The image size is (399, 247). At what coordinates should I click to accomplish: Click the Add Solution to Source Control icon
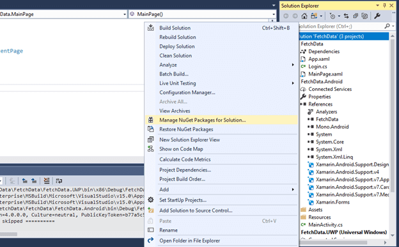[151, 211]
